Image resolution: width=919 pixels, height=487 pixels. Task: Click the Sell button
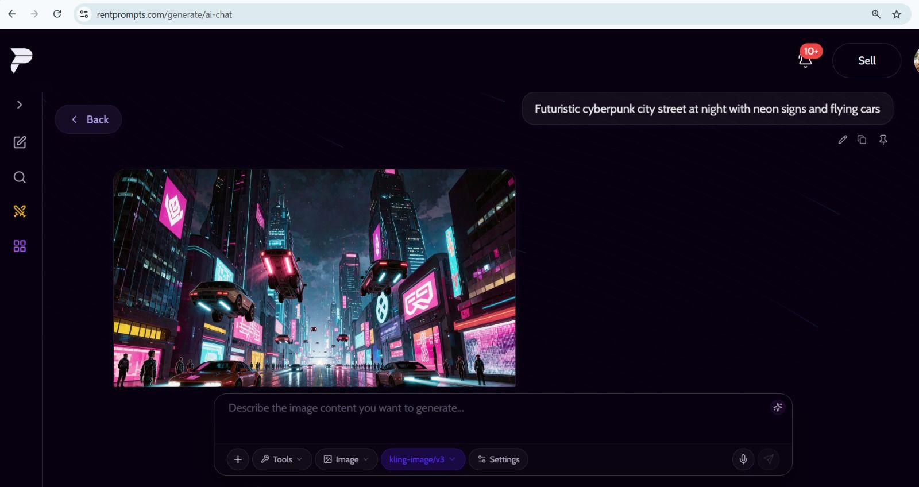click(x=866, y=60)
